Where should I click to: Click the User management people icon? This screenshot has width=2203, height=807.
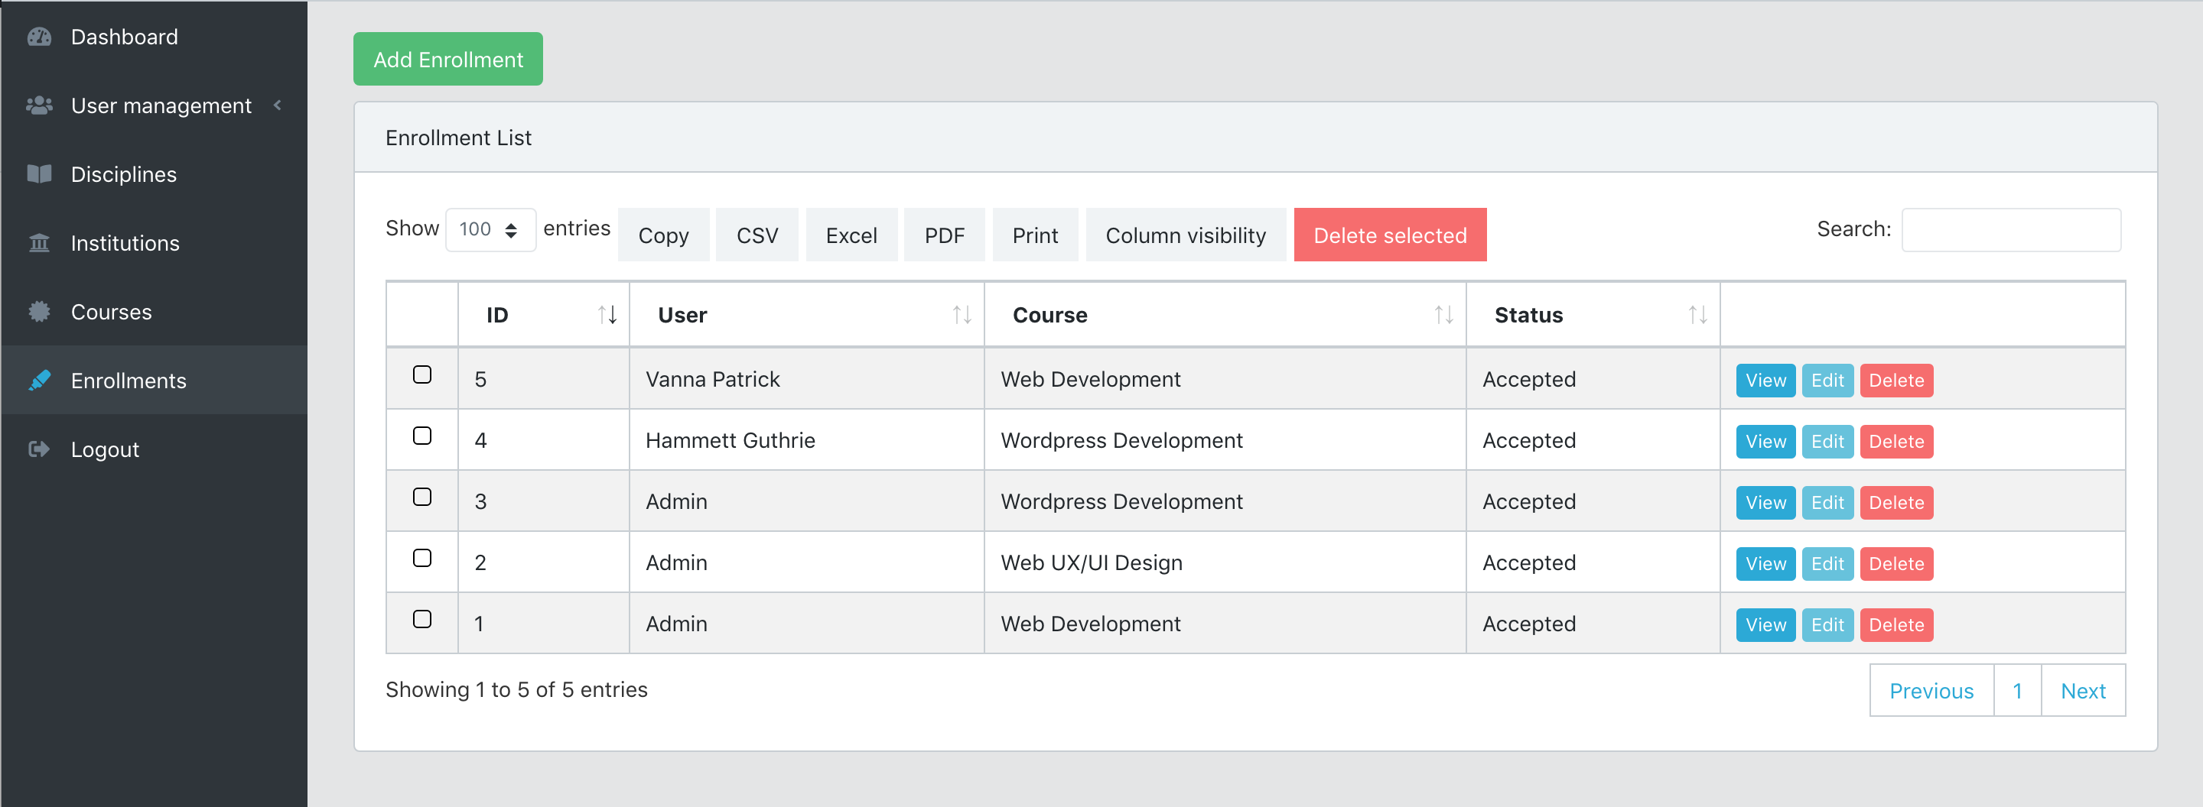click(x=39, y=104)
